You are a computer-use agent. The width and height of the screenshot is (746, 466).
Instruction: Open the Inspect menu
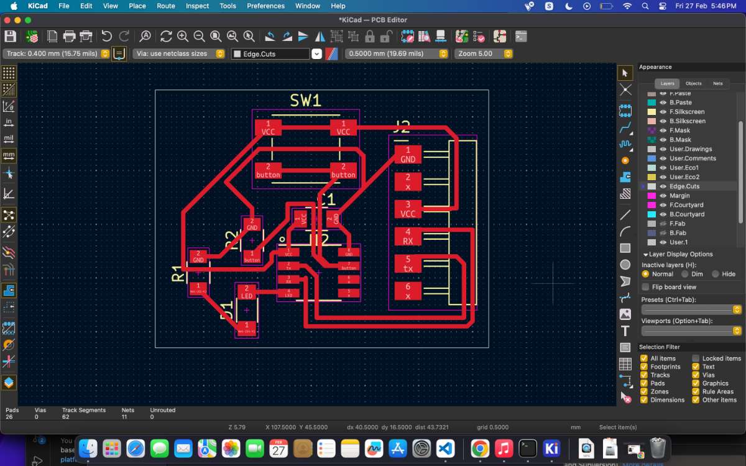[x=198, y=6]
